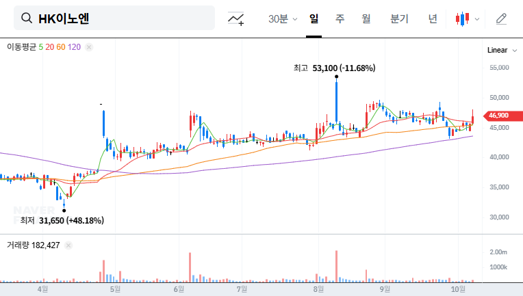The width and height of the screenshot is (523, 296).
Task: Open the pencil drawing tool
Action: [501, 19]
